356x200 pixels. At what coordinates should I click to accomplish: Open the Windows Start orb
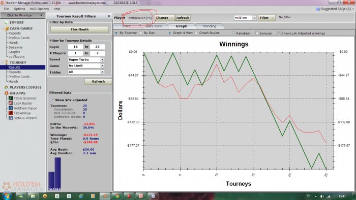(x=6, y=196)
